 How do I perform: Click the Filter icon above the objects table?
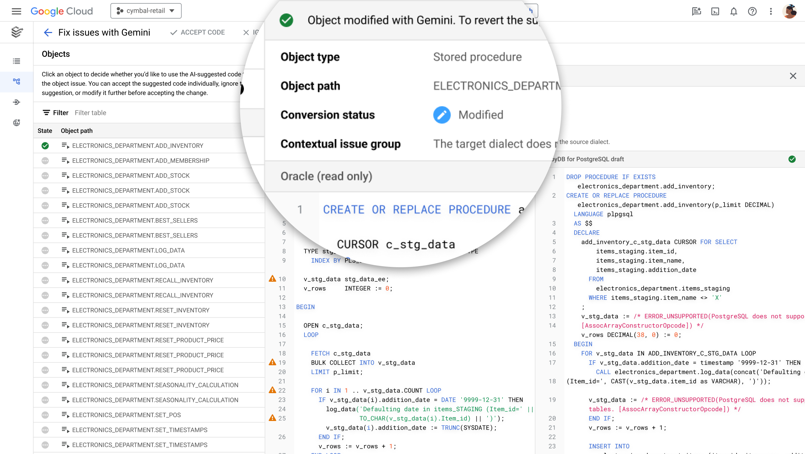tap(46, 112)
